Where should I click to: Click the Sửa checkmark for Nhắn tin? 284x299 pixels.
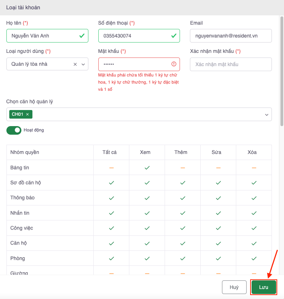click(218, 213)
